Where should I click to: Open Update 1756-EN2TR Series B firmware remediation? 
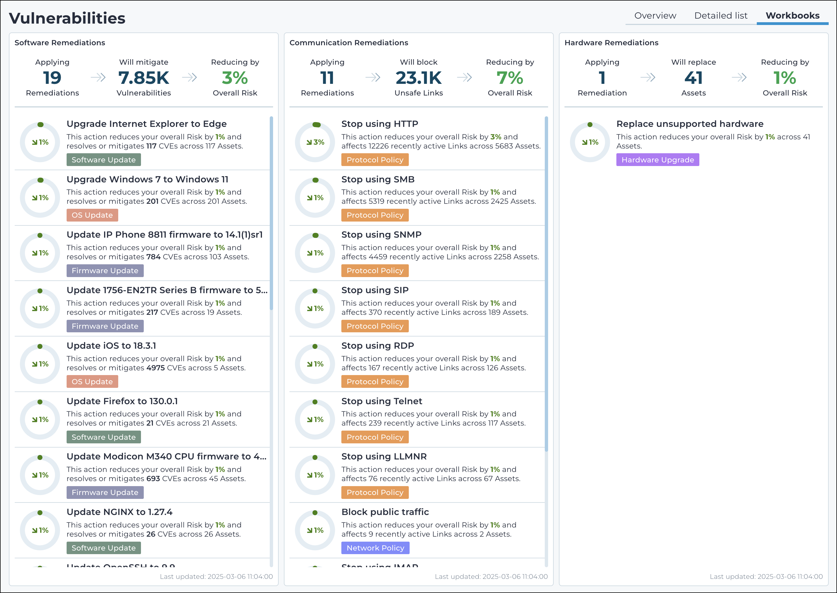(167, 290)
